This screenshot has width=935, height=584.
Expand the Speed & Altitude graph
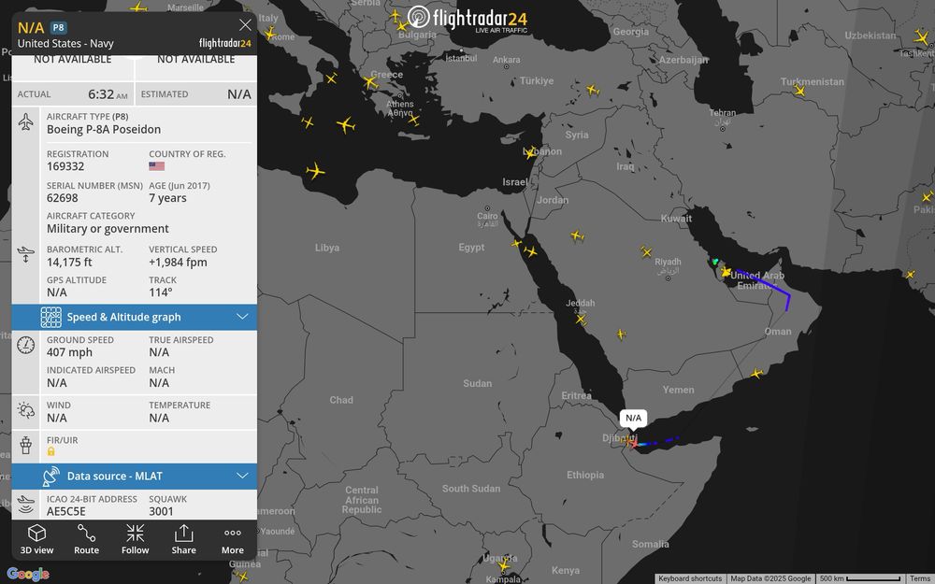pos(135,317)
